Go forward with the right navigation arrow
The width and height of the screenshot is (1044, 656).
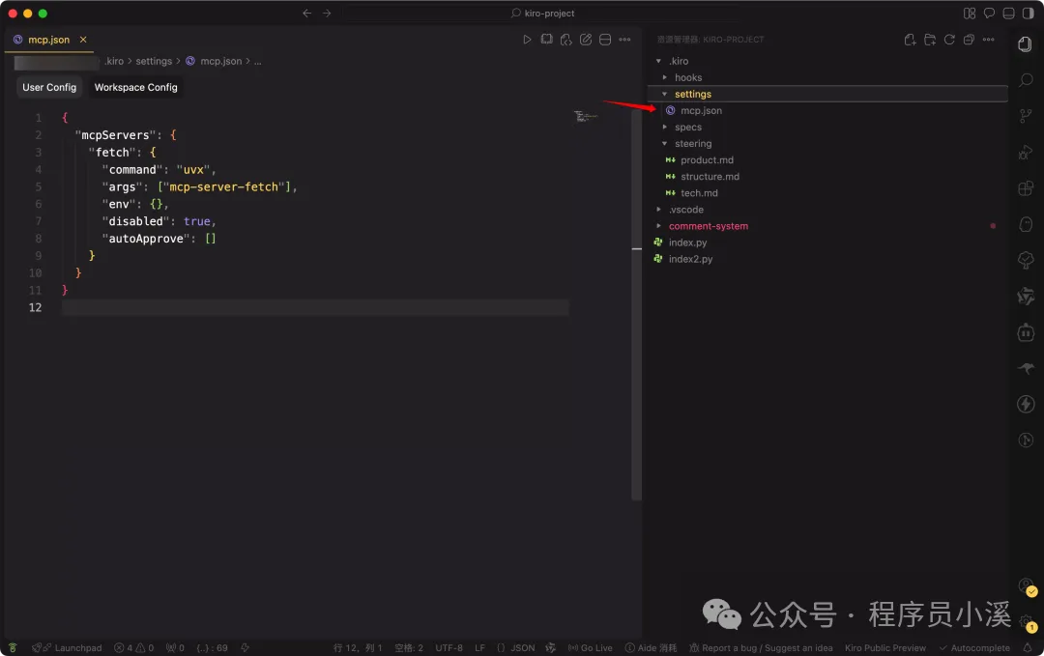[x=327, y=14]
